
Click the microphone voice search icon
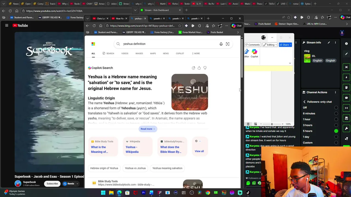[x=221, y=44]
